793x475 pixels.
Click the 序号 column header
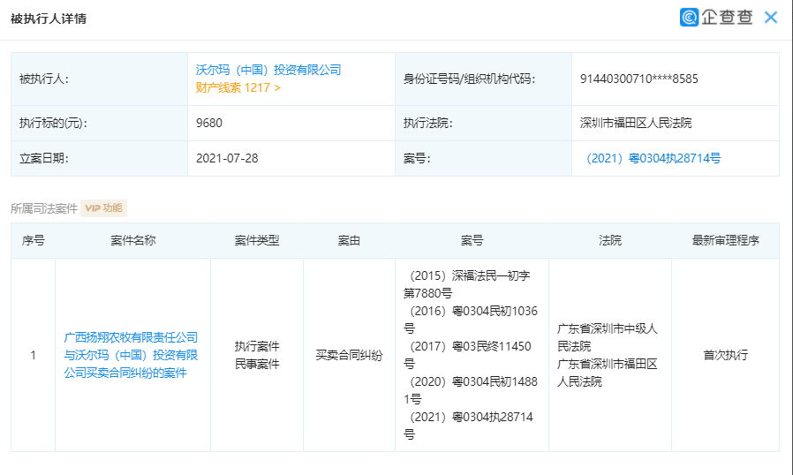click(33, 240)
